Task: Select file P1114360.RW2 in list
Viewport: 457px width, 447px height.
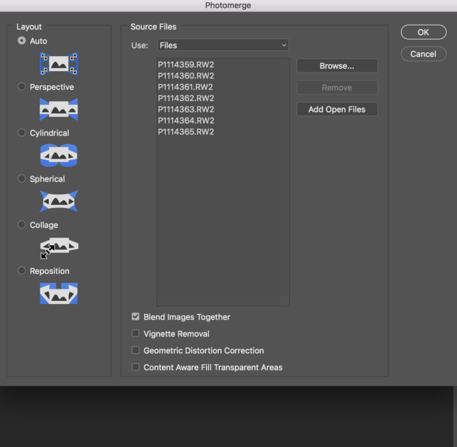Action: [x=186, y=76]
